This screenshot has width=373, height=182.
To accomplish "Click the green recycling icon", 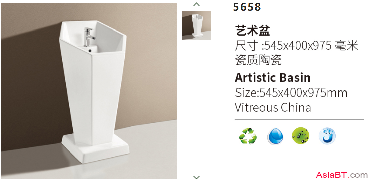I will (x=248, y=136).
